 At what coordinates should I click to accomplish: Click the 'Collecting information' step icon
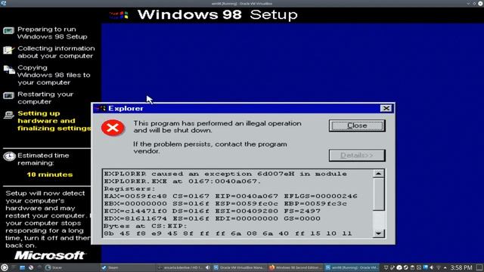click(8, 50)
